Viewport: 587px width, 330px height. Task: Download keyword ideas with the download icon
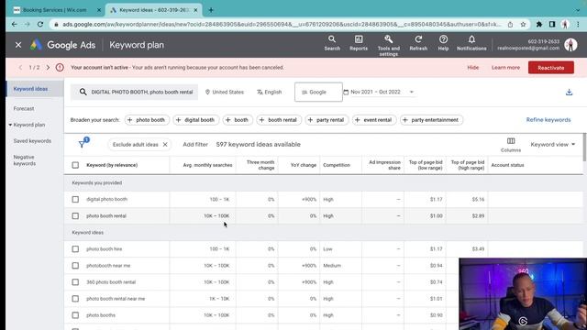569,92
